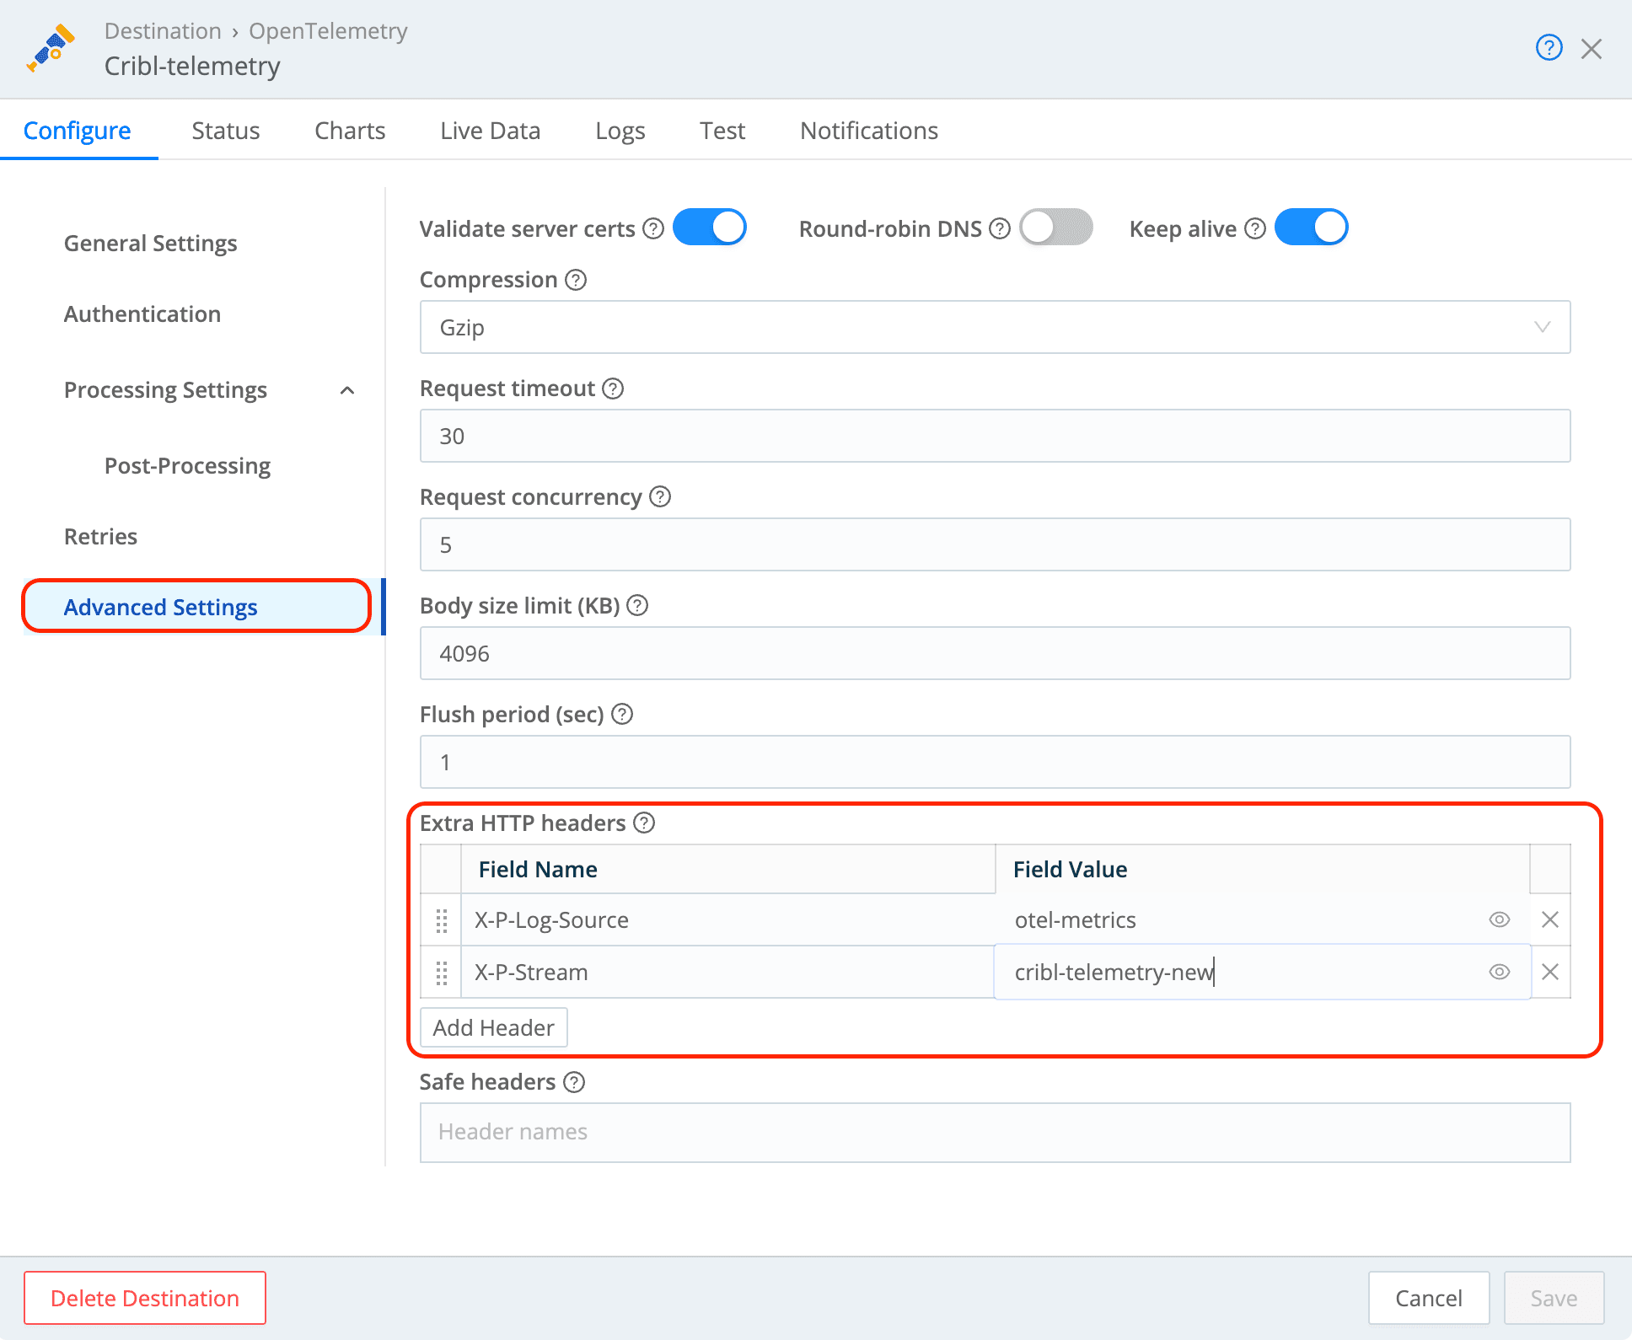Click the drag handle on X-P-Stream row
Image resolution: width=1632 pixels, height=1340 pixels.
tap(441, 973)
